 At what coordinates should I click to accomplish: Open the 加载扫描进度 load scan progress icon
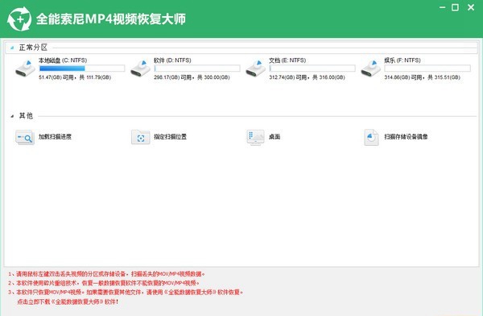25,137
